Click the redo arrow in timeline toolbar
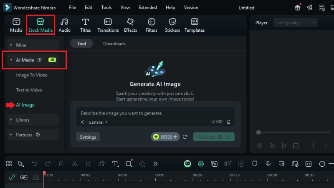Screen dimensions: 334x188 [48, 164]
